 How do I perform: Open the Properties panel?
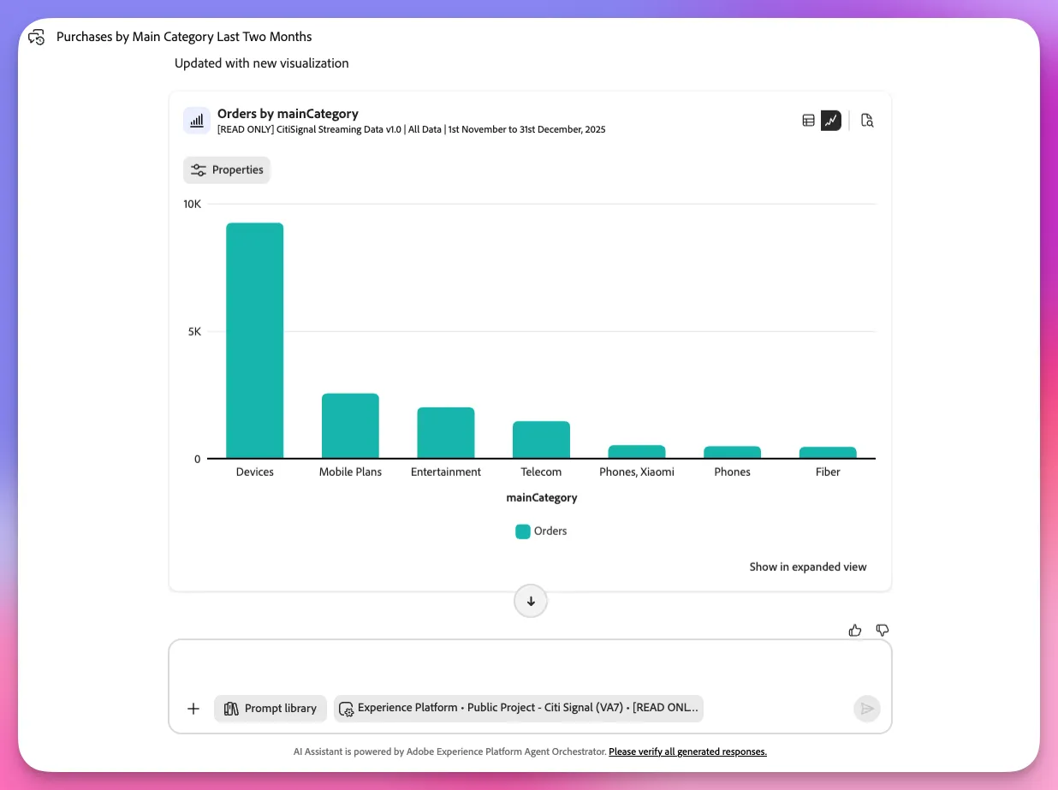227,169
